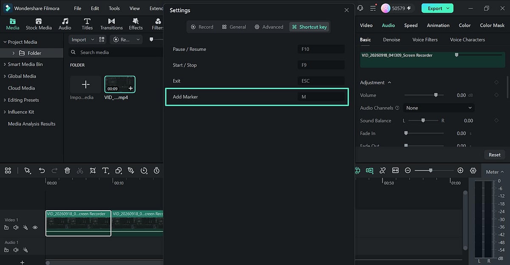Expand Global Media
Viewport: 510px width, 265px height.
click(5, 76)
